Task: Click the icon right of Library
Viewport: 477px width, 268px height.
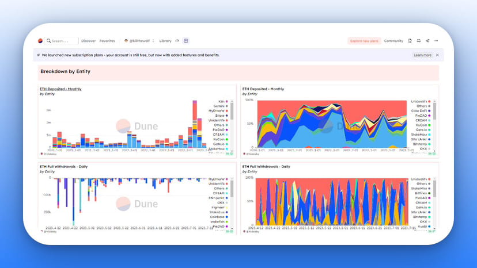Action: [177, 41]
